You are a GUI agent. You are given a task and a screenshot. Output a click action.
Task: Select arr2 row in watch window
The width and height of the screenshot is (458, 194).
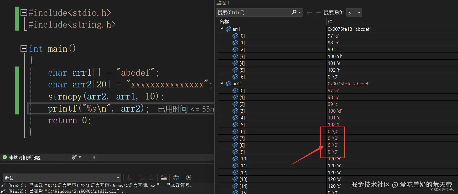coord(338,83)
